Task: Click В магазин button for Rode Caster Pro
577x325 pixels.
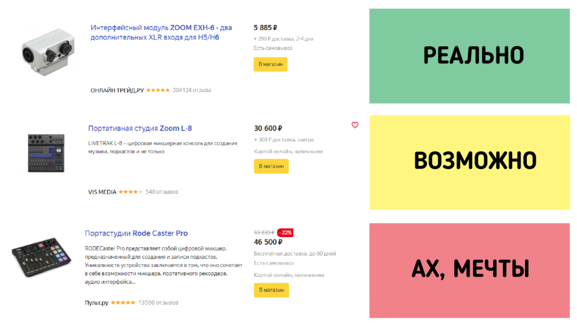Action: pos(271,290)
